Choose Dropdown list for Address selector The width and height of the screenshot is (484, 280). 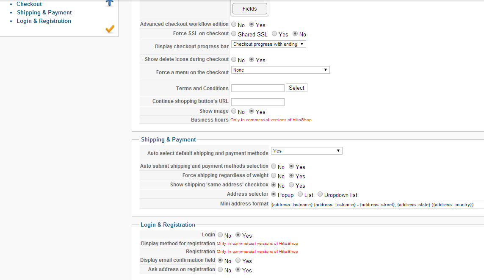click(321, 194)
